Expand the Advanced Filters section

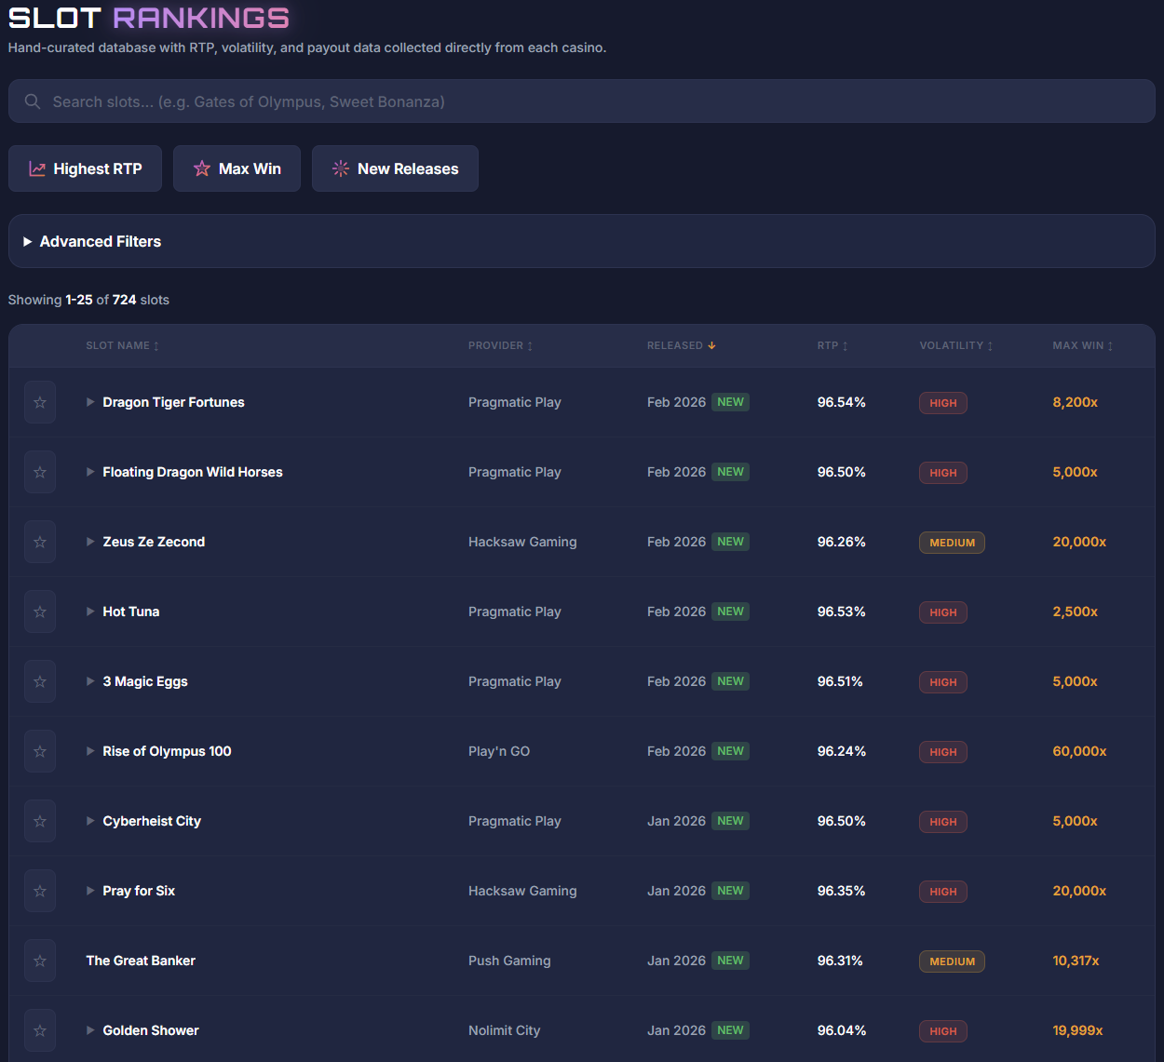[x=91, y=240]
